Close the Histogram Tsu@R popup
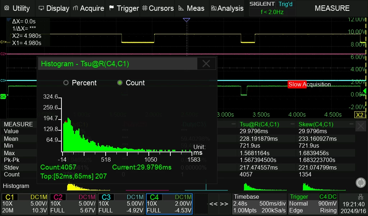 click(x=206, y=63)
